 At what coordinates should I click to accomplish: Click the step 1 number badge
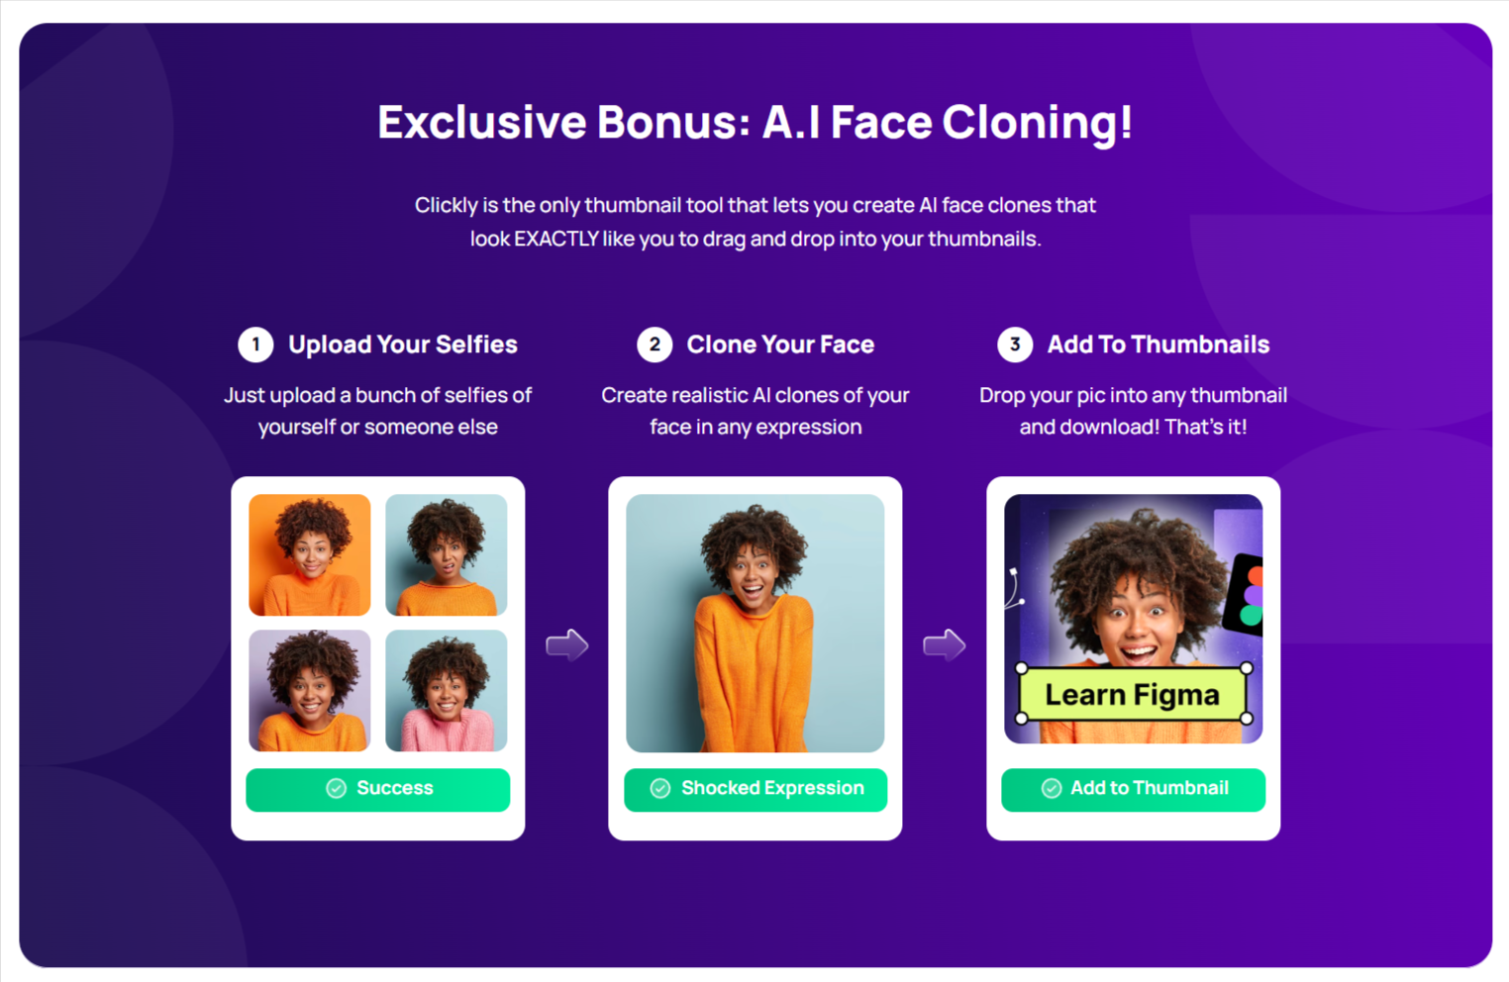[x=255, y=344]
